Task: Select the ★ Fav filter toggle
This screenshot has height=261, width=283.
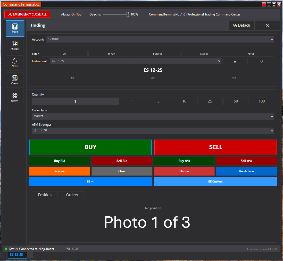Action: pyautogui.click(x=111, y=54)
